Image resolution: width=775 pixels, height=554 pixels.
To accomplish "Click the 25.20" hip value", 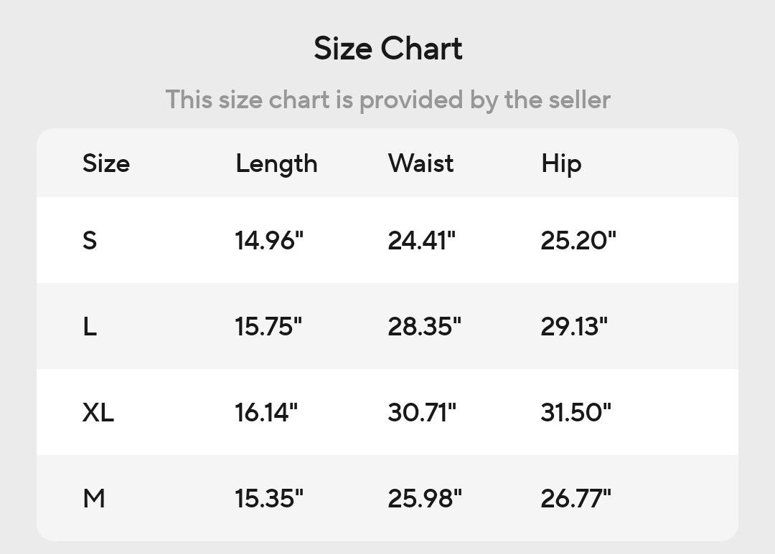I will 578,241.
